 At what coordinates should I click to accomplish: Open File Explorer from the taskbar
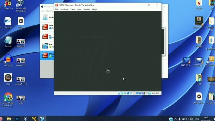[x=9, y=119]
